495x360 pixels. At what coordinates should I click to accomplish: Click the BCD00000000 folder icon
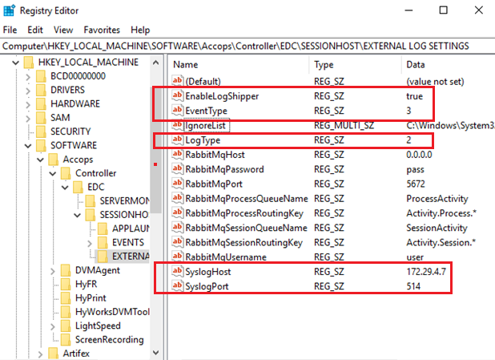pyautogui.click(x=41, y=76)
